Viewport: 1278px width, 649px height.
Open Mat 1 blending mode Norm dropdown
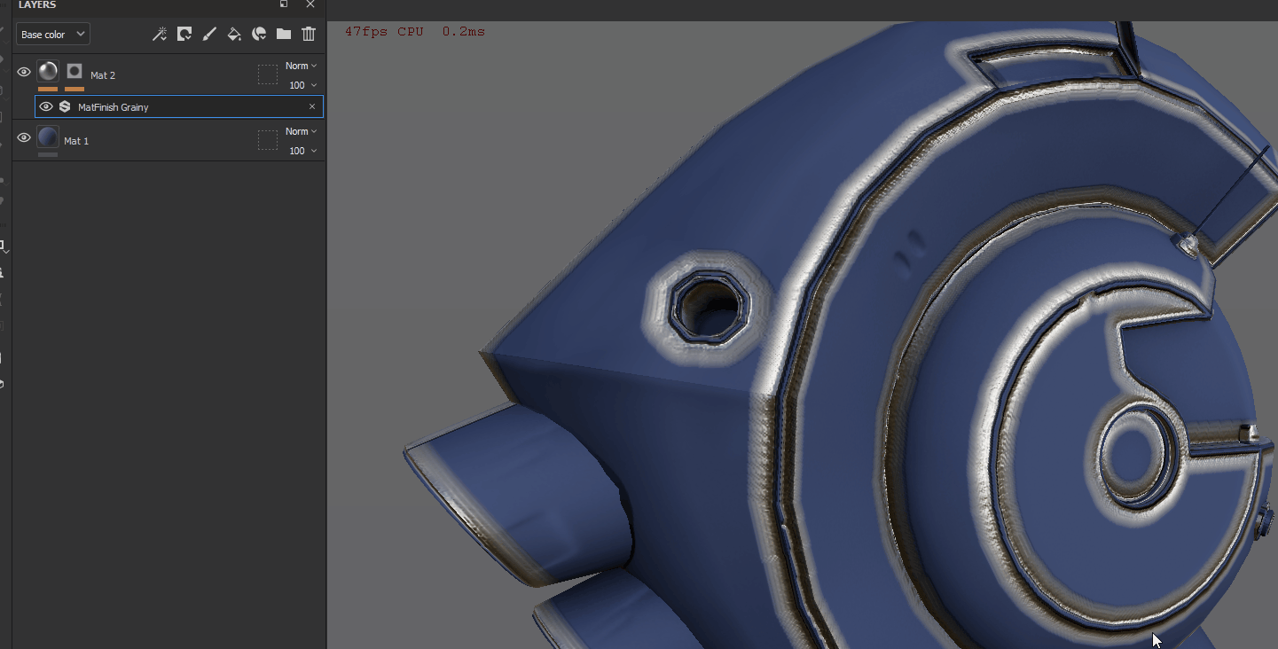(x=301, y=131)
